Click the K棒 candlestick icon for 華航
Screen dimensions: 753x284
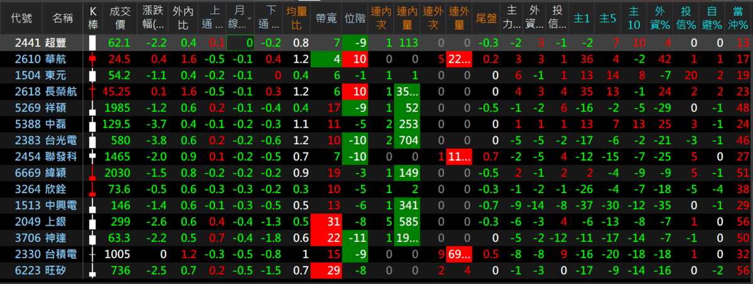pyautogui.click(x=93, y=59)
